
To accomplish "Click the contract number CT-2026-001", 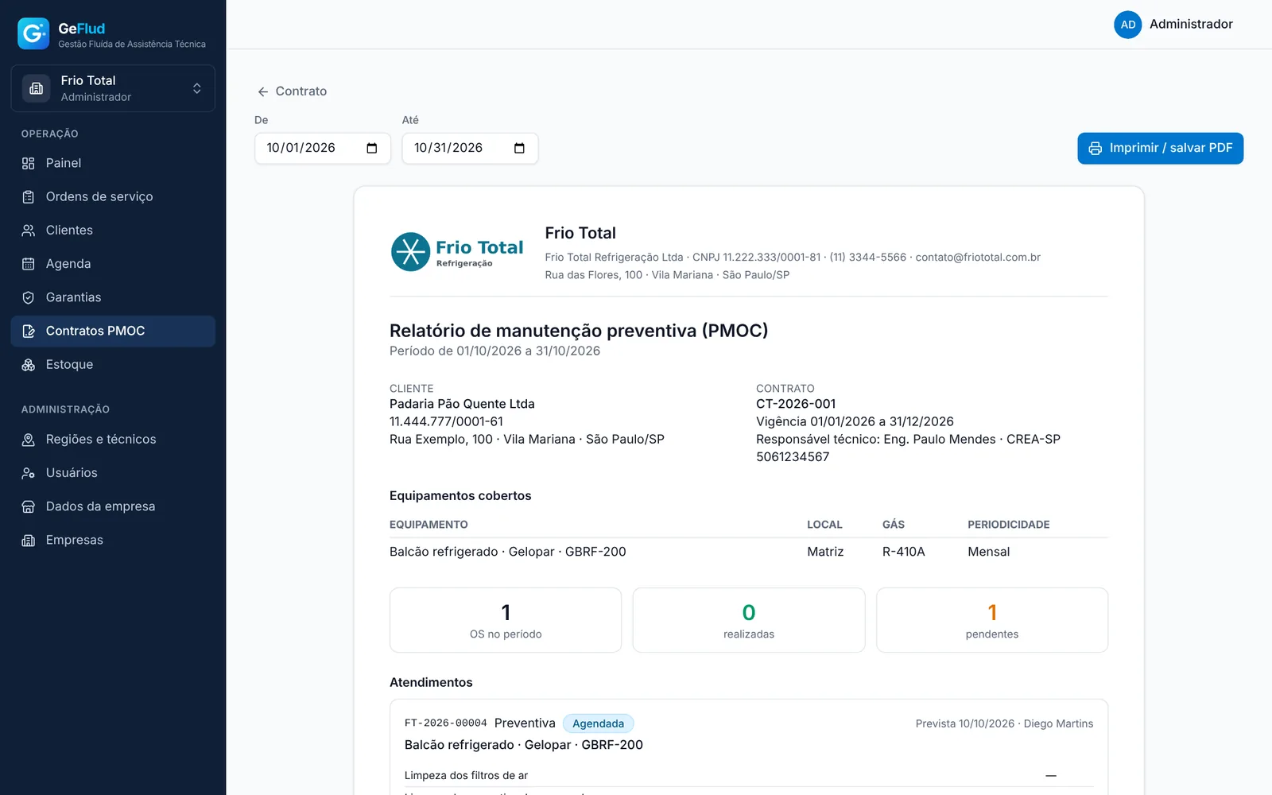I will coord(796,404).
